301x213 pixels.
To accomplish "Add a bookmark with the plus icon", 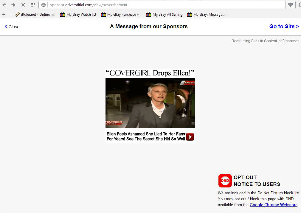I will (4, 15).
